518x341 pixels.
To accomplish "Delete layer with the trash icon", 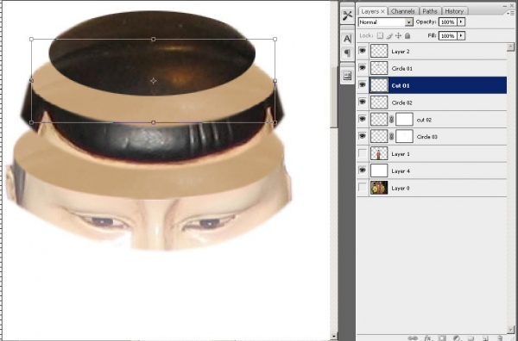I will click(x=500, y=338).
